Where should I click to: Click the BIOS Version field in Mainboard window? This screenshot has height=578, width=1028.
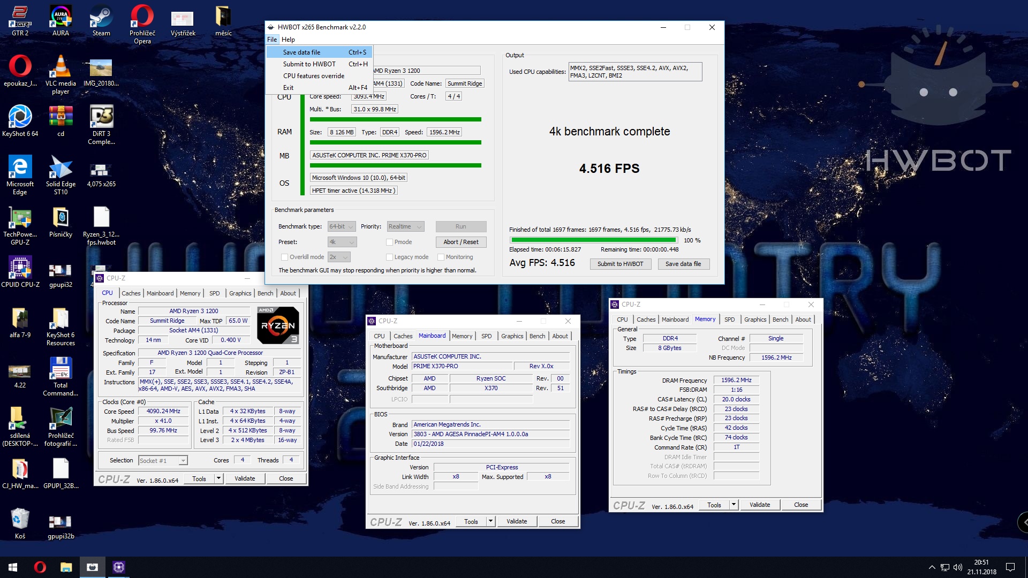coord(490,434)
